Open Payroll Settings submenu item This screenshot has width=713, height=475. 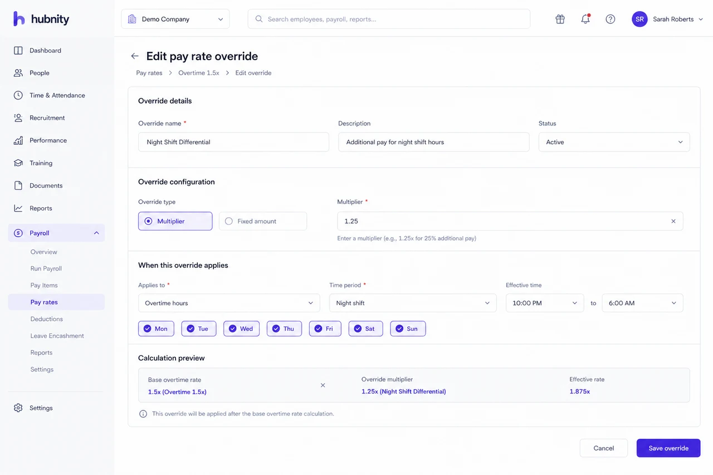(x=42, y=369)
